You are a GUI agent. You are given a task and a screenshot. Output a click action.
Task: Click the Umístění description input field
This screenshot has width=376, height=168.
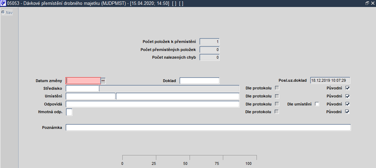pyautogui.click(x=177, y=96)
